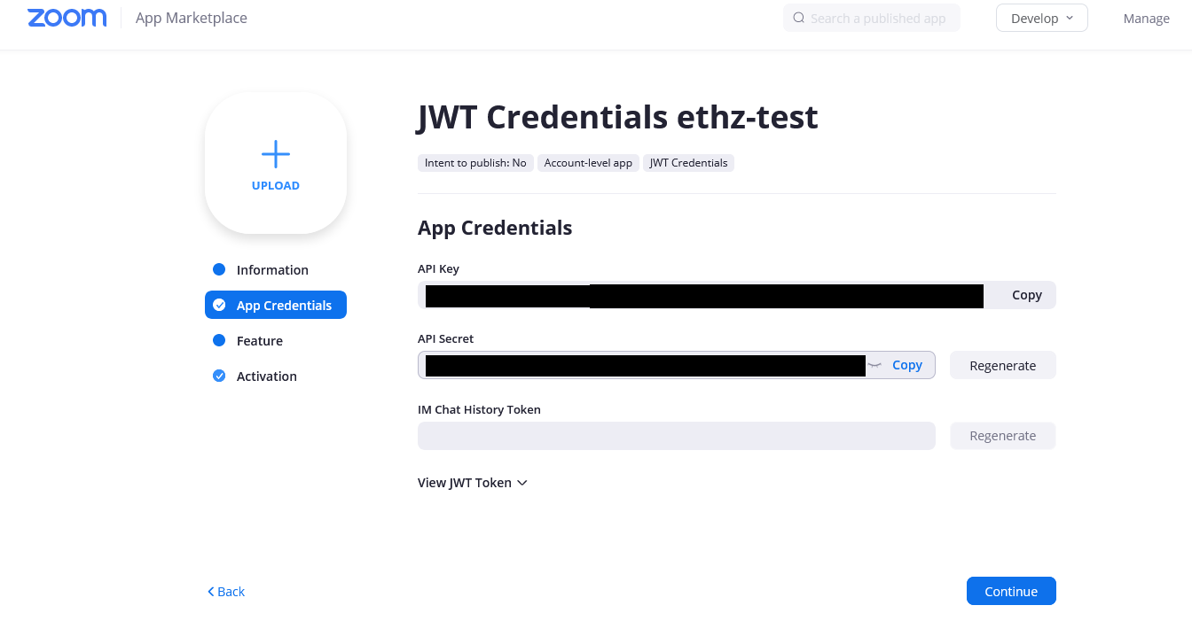This screenshot has width=1192, height=621.
Task: Regenerate the API Secret
Action: [1002, 365]
